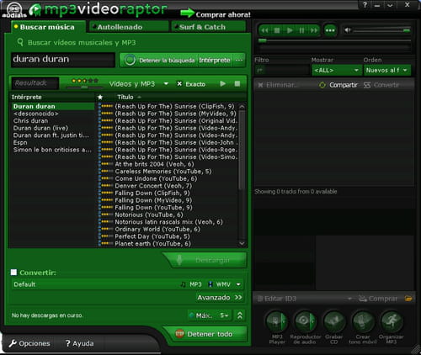The width and height of the screenshot is (421, 355).
Task: Click the pause button in player
Action: coord(301,30)
